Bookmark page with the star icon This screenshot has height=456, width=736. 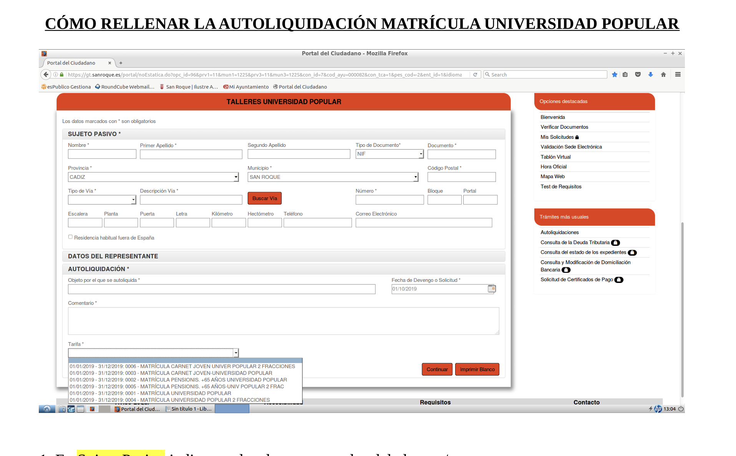[x=615, y=75]
